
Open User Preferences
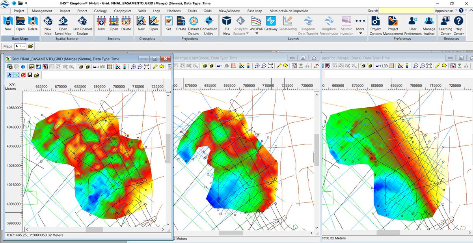point(413,26)
